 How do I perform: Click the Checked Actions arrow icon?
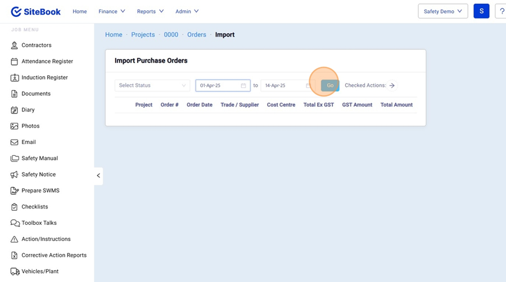392,86
